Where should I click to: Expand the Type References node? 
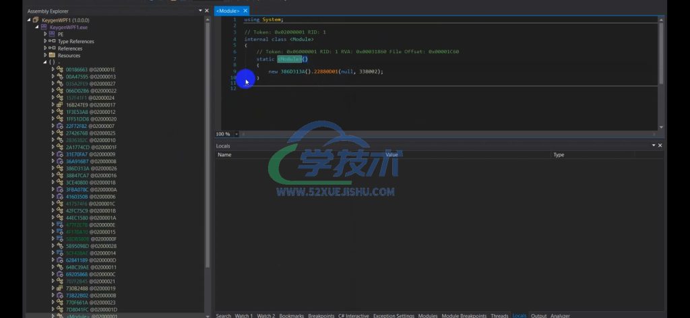tap(45, 41)
